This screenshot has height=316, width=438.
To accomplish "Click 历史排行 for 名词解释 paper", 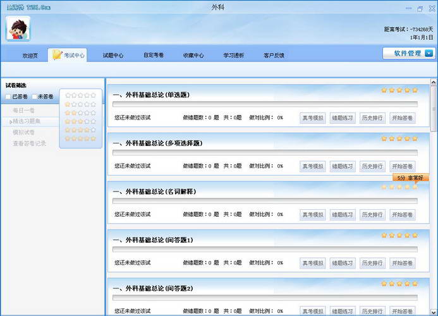I will (372, 215).
